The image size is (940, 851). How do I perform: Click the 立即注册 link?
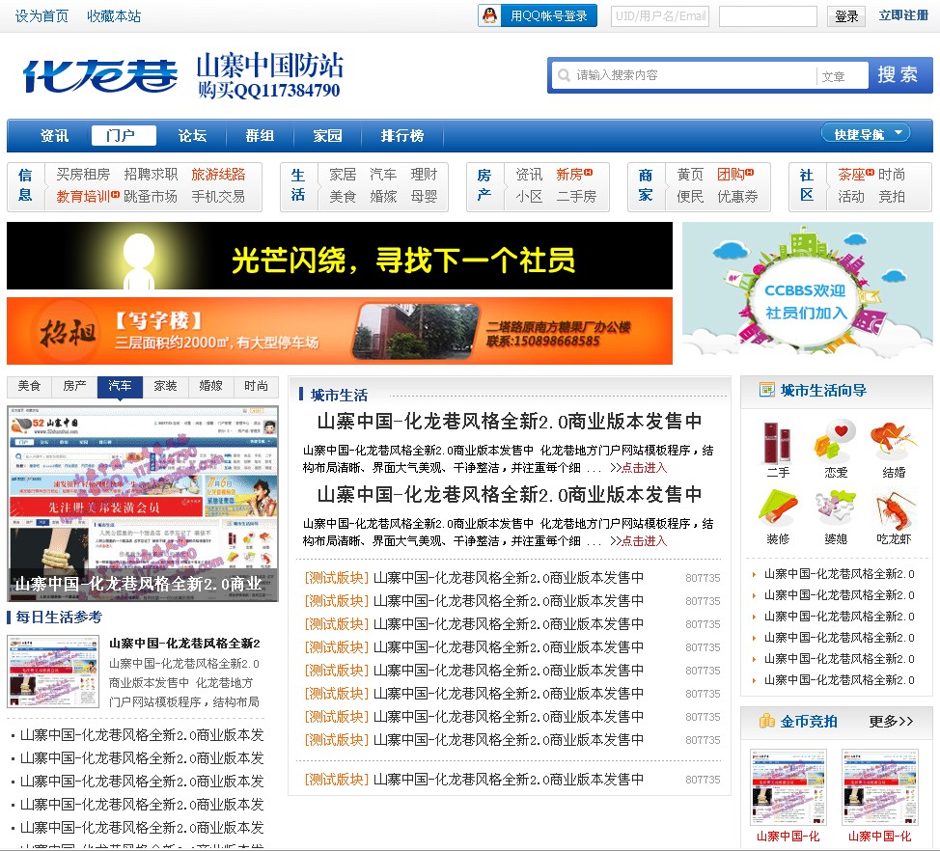tap(903, 15)
